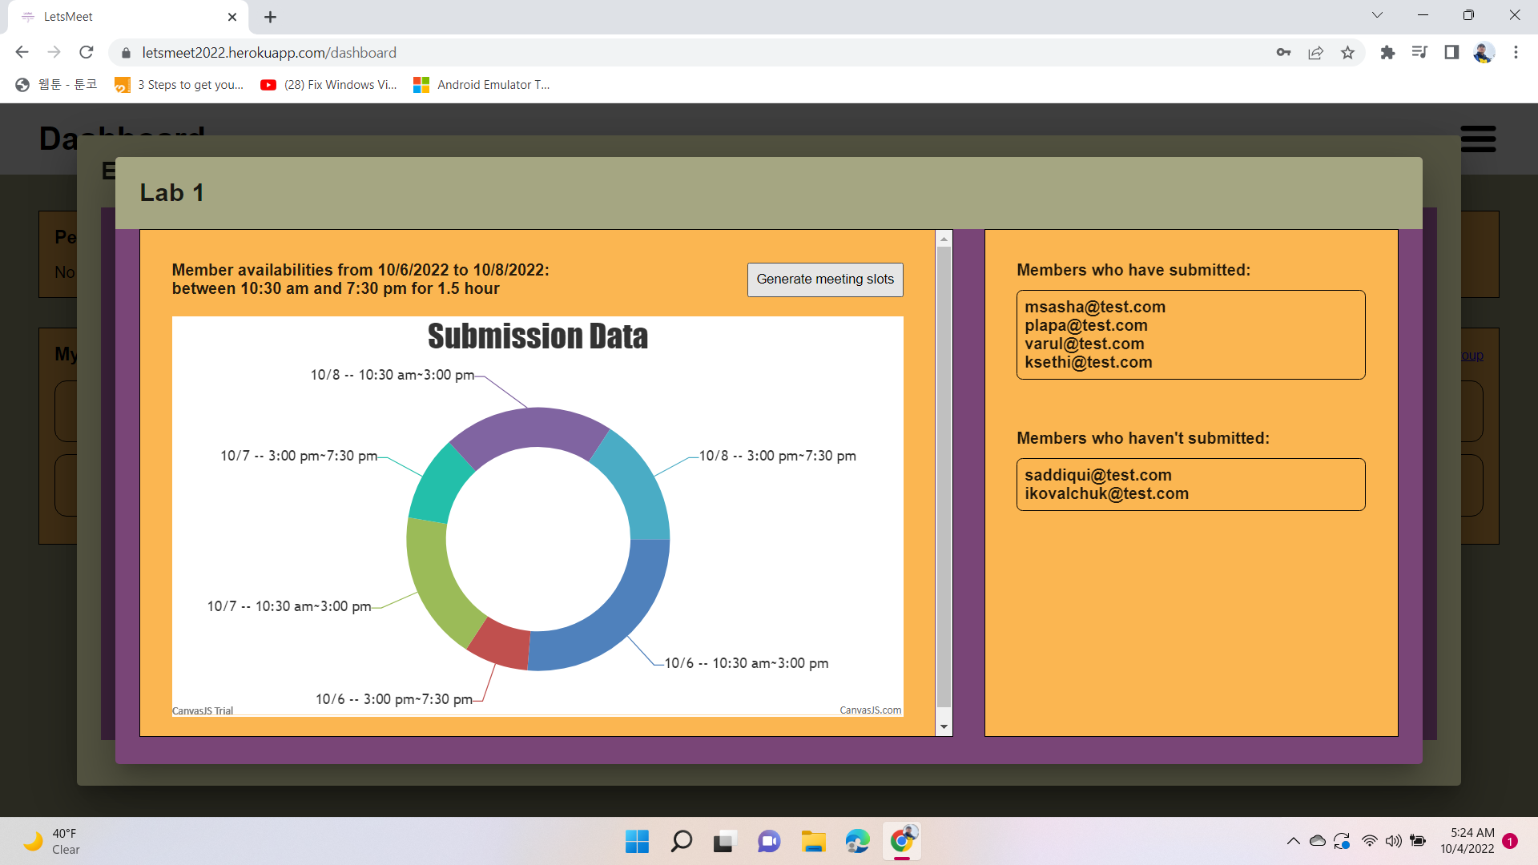Click the scroll down arrow on chart panel
Screen dimensions: 1538x865
pos(944,727)
